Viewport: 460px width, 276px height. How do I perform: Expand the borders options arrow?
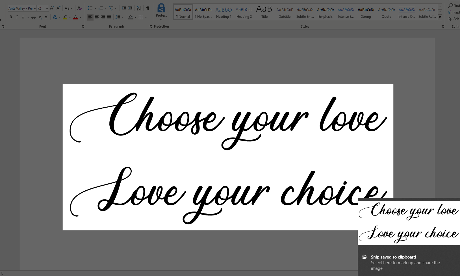pos(146,17)
